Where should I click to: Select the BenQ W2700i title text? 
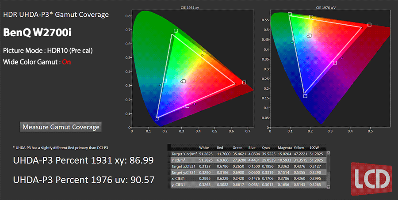tap(37, 33)
